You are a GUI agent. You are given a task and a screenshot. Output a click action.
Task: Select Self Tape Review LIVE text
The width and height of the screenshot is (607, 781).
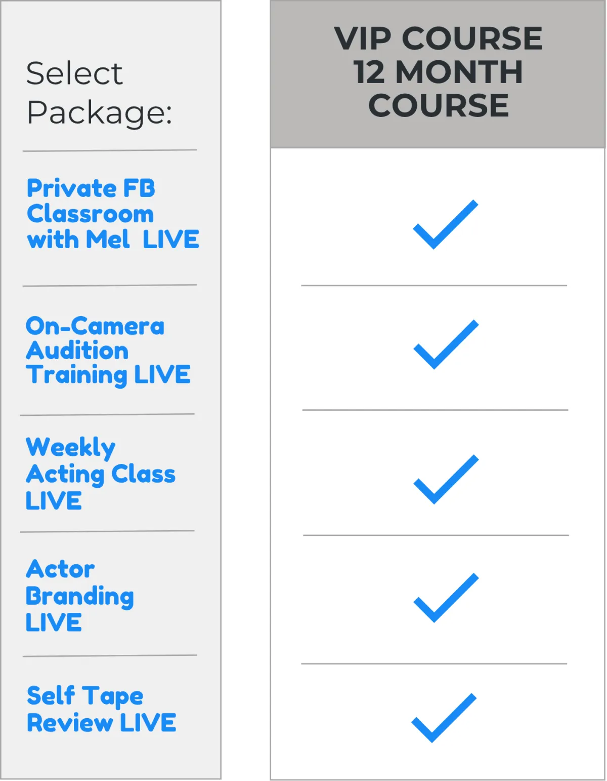pos(102,709)
